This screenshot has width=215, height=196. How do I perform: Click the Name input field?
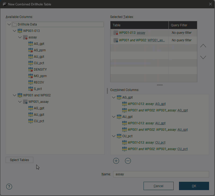click(161, 174)
